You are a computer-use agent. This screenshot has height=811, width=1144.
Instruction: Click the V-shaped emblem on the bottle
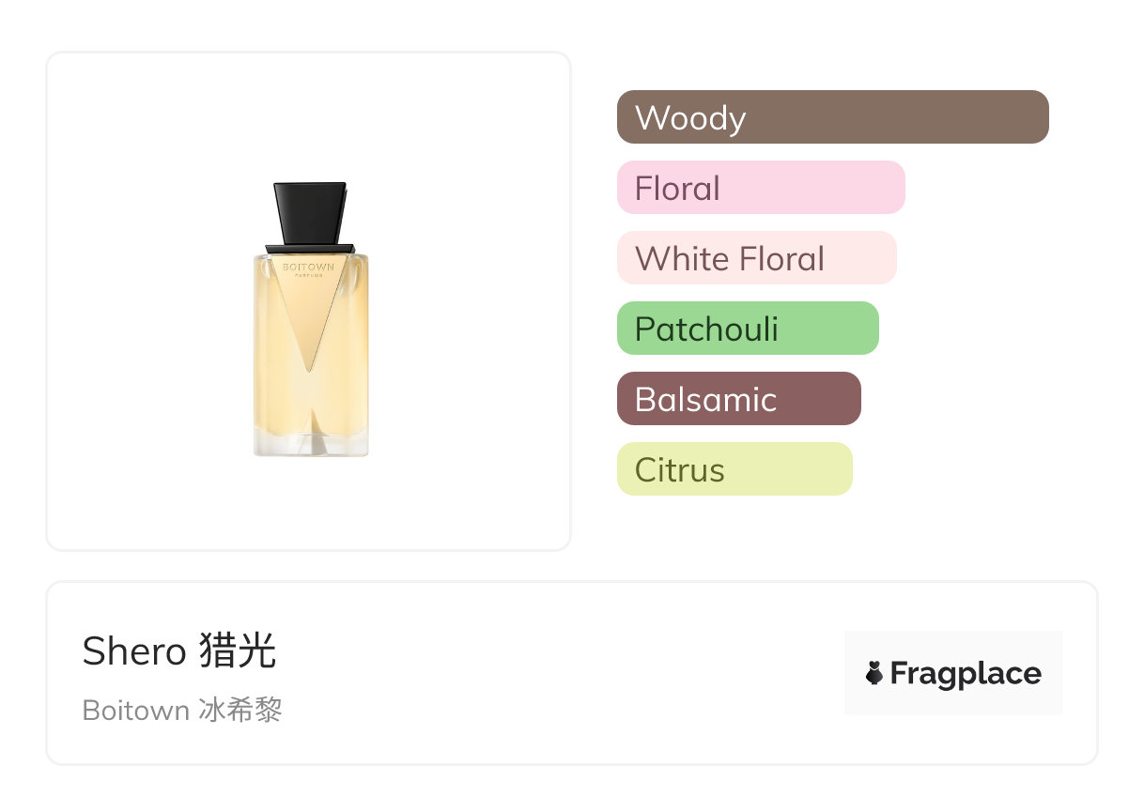[309, 319]
